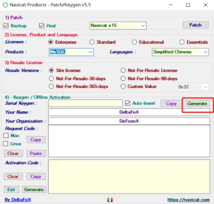Screen dimensions: 214x204
Task: Click the Navicat app icon in title bar
Action: pos(6,5)
